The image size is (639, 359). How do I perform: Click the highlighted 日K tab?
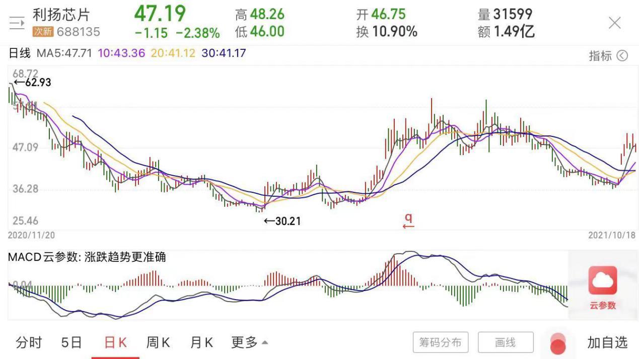115,342
